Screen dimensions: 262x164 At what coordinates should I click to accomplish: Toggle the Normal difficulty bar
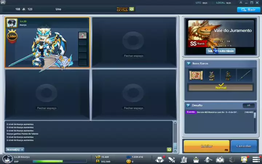tap(221, 87)
